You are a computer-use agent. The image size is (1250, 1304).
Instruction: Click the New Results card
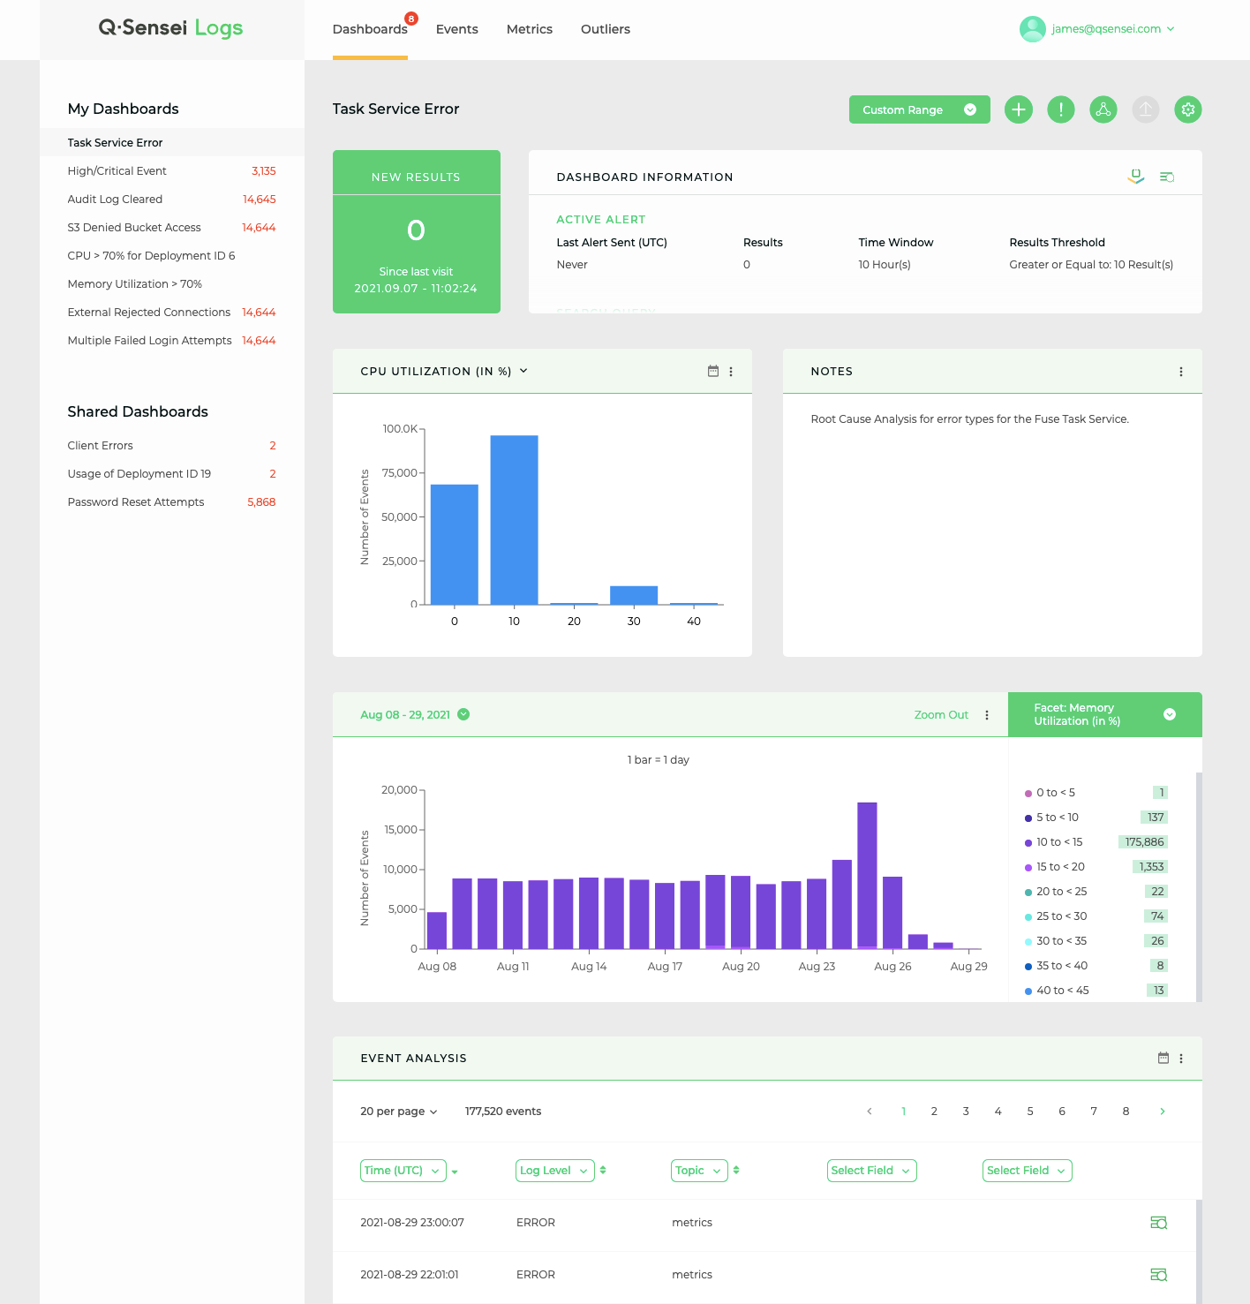click(417, 231)
